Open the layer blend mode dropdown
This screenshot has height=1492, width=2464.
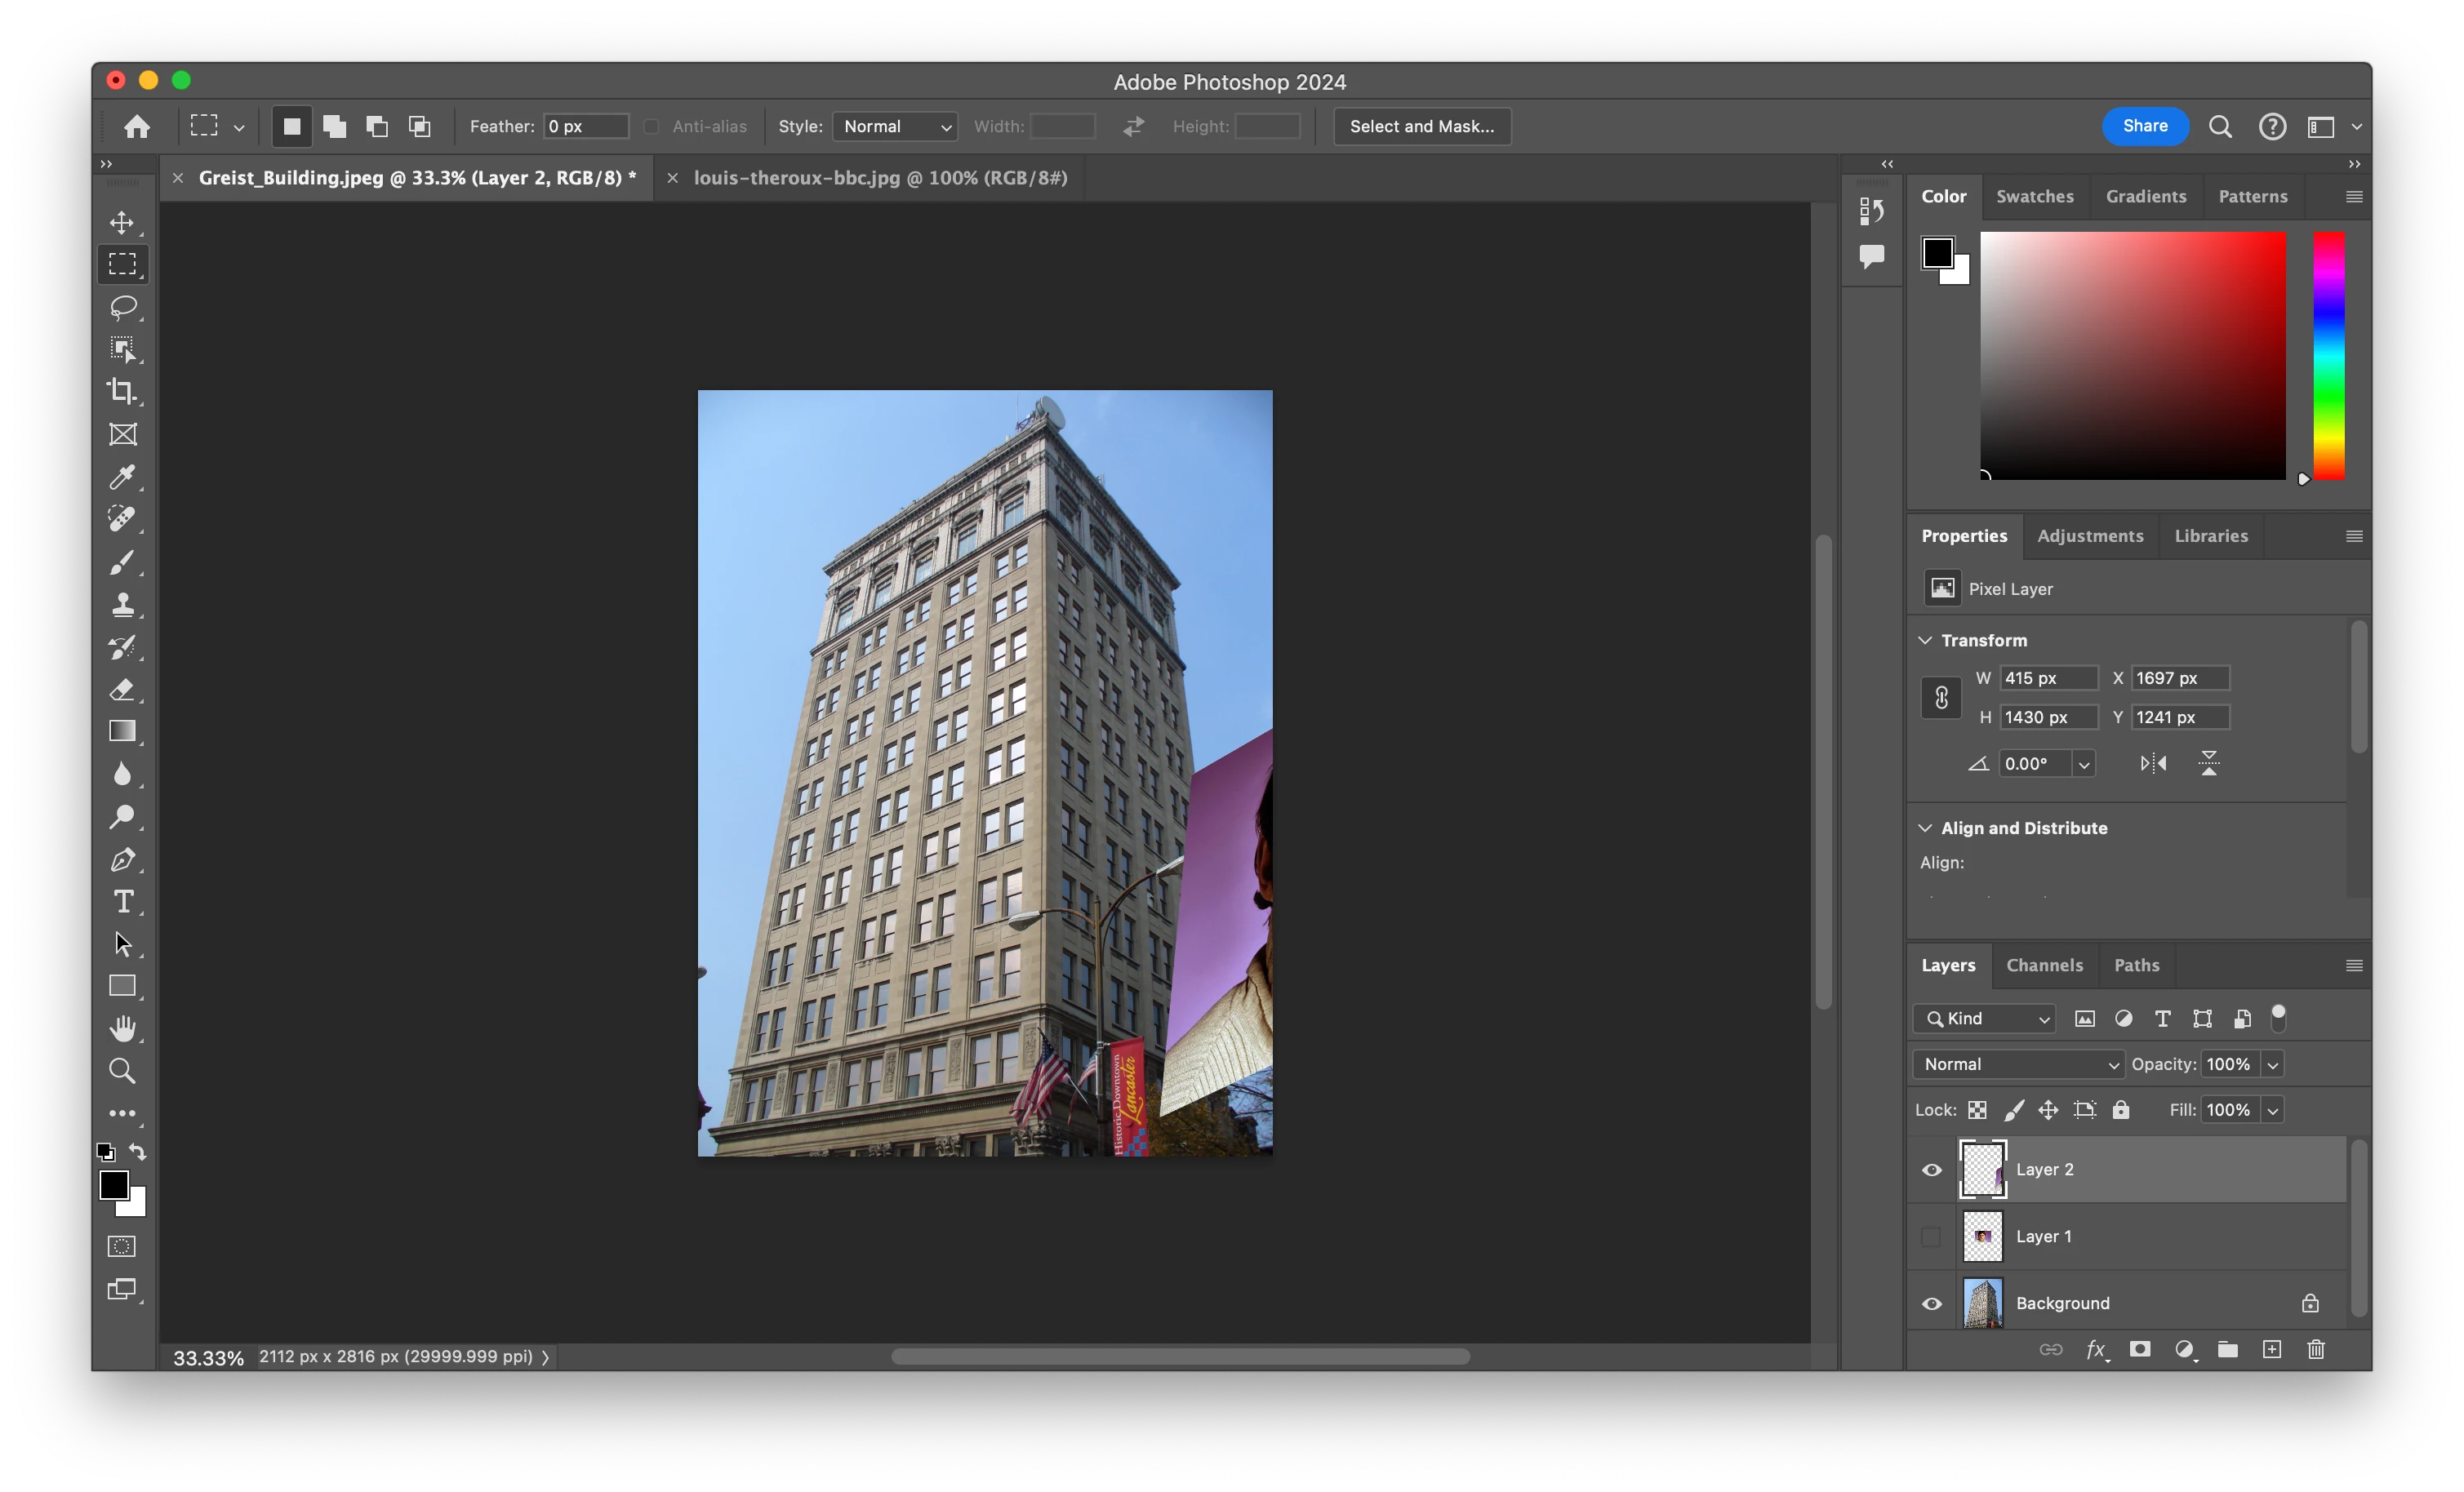coord(2018,1065)
